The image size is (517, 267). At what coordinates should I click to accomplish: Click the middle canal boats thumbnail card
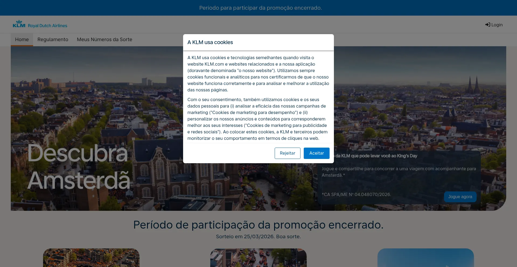coord(258,258)
